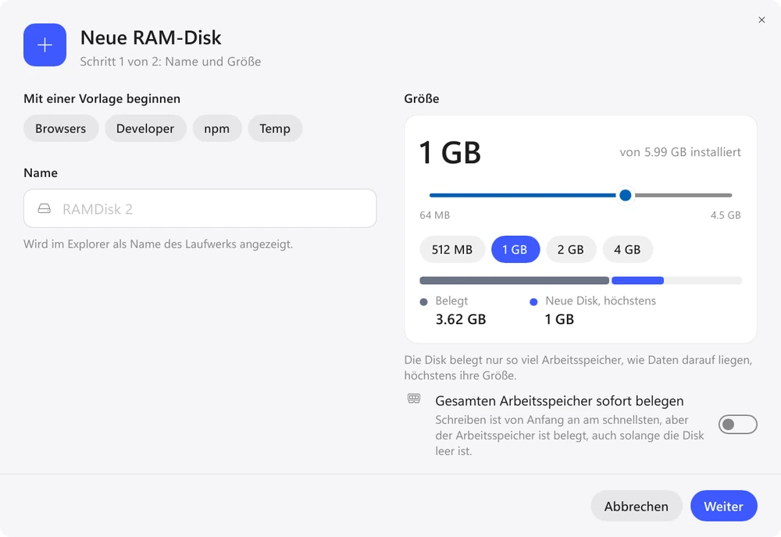The image size is (781, 537).
Task: Select the Browsers template
Action: (61, 129)
